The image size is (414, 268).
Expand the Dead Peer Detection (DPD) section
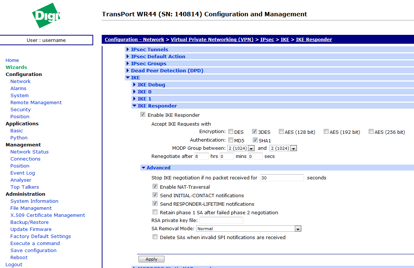(167, 70)
